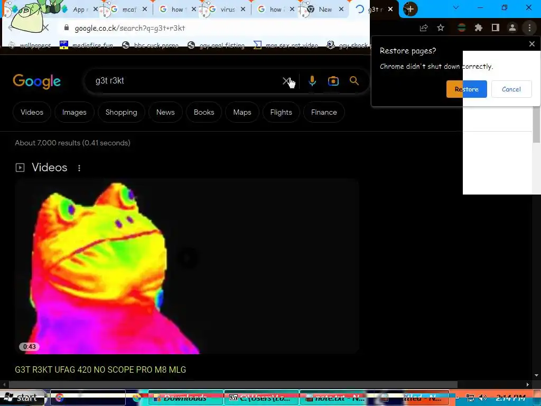This screenshot has height=406, width=541.
Task: Open a new tab with plus button
Action: click(x=410, y=10)
